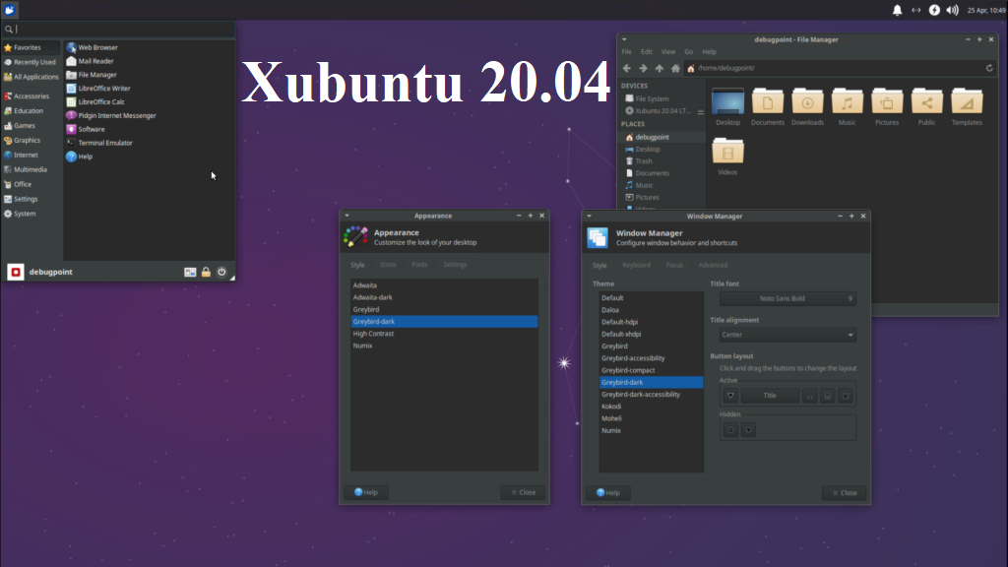Open the Settings tab in Appearance
The image size is (1008, 567).
455,265
